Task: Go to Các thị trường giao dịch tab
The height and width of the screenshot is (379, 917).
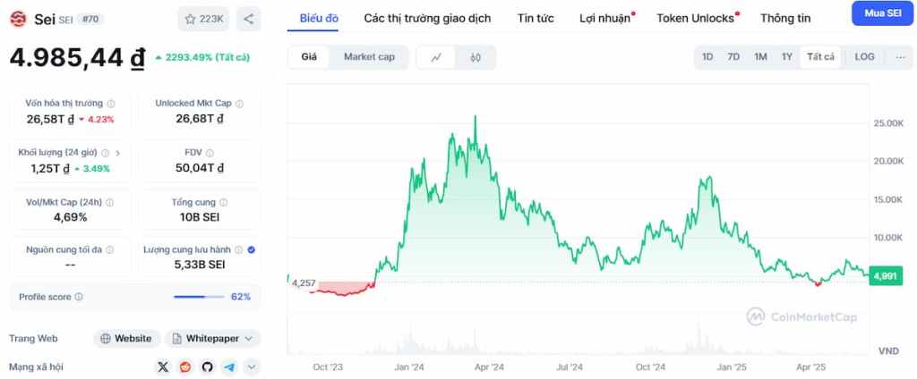Action: (427, 18)
